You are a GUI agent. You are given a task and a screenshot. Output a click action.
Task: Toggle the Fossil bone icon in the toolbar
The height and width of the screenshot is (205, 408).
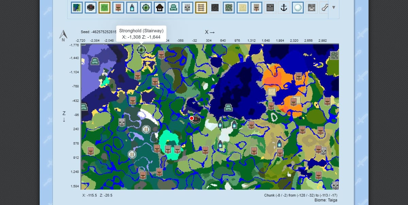coord(325,8)
